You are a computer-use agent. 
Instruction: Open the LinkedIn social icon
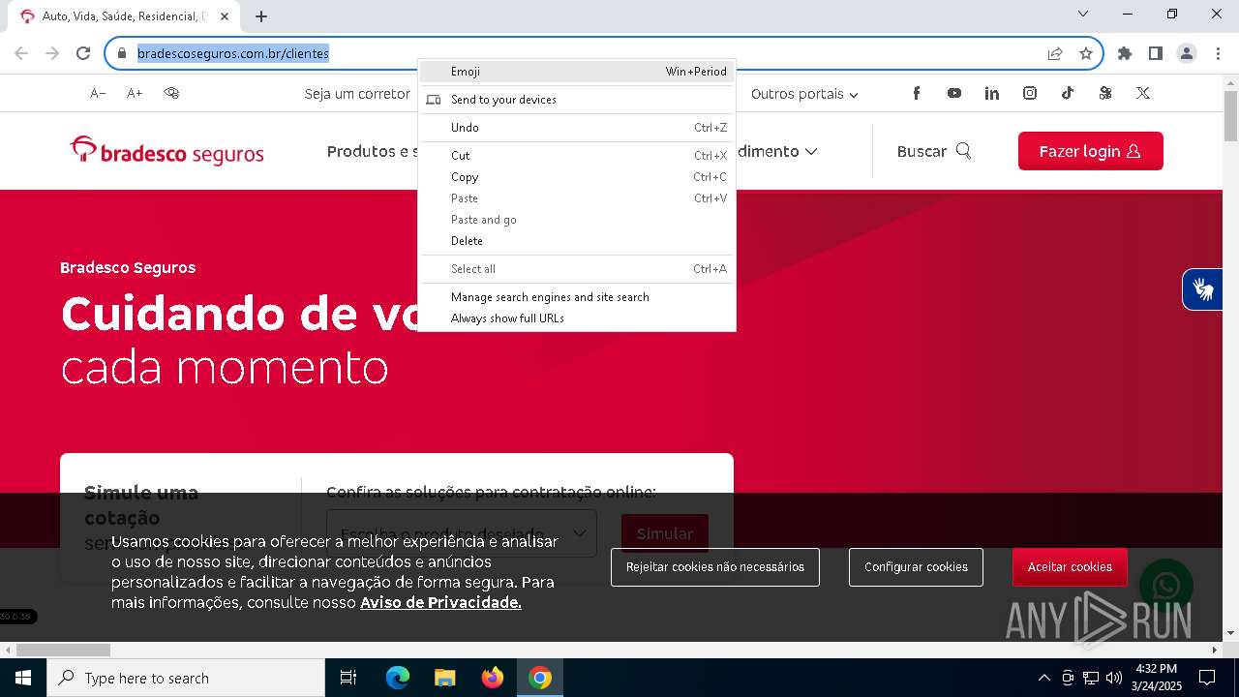click(992, 93)
